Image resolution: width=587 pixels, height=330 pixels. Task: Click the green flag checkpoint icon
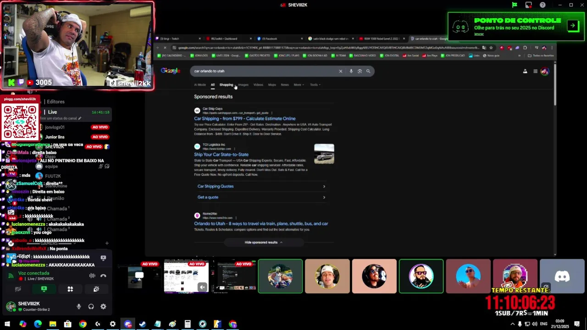[x=515, y=5]
